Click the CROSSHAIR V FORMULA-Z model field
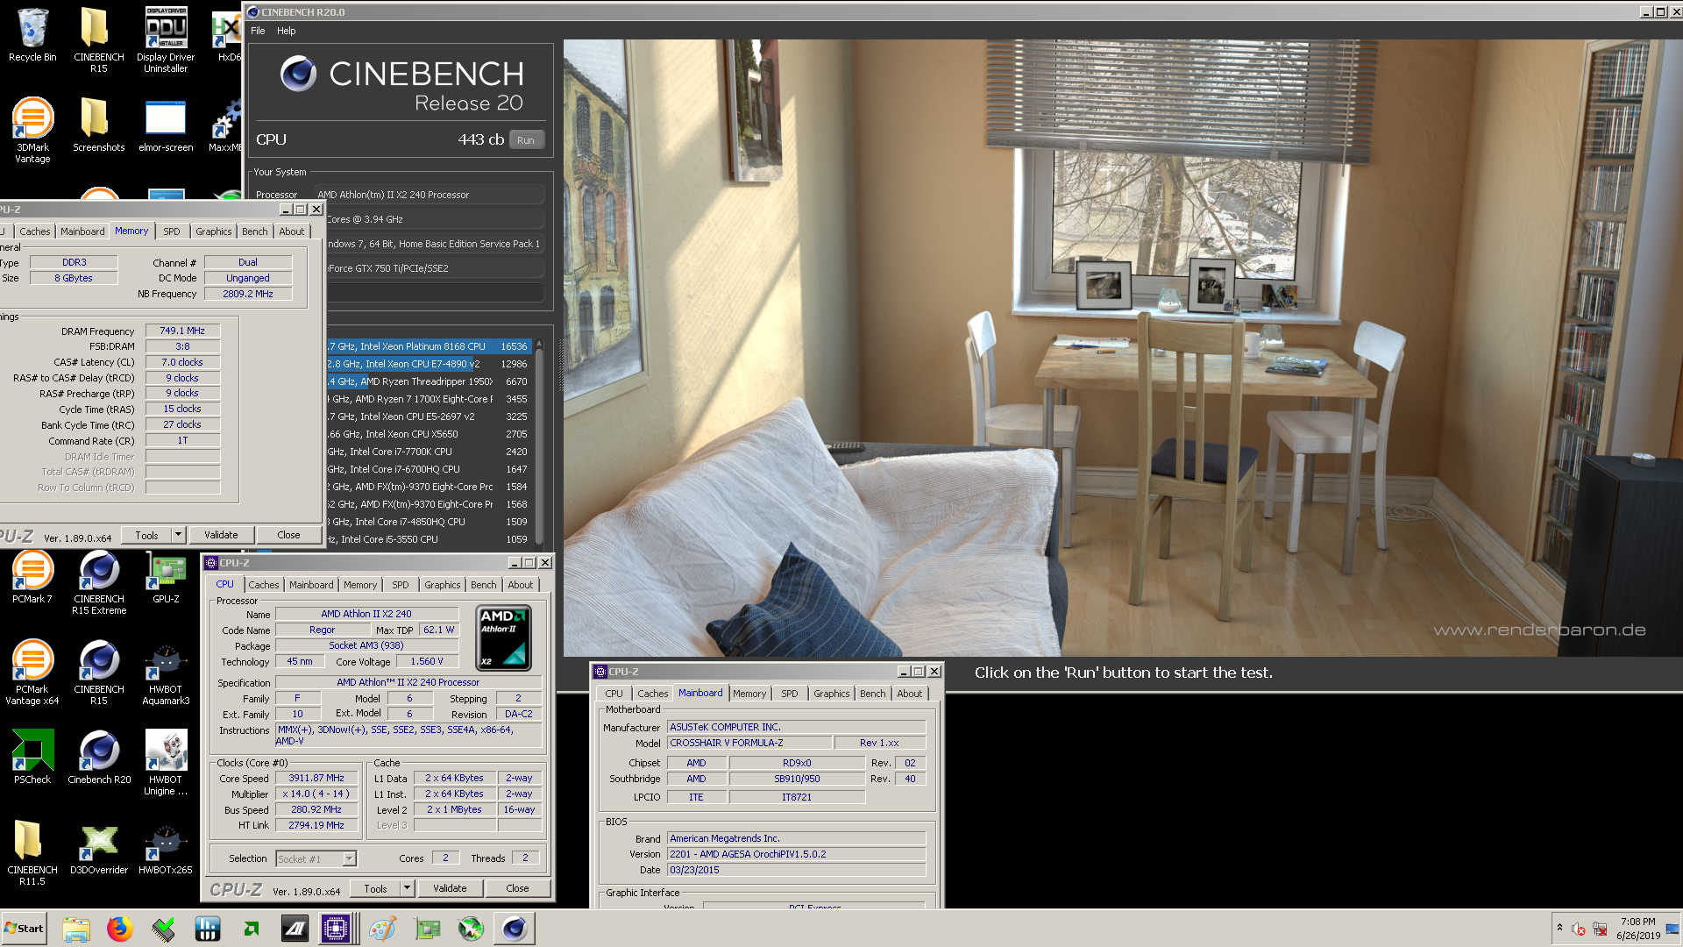 [749, 743]
